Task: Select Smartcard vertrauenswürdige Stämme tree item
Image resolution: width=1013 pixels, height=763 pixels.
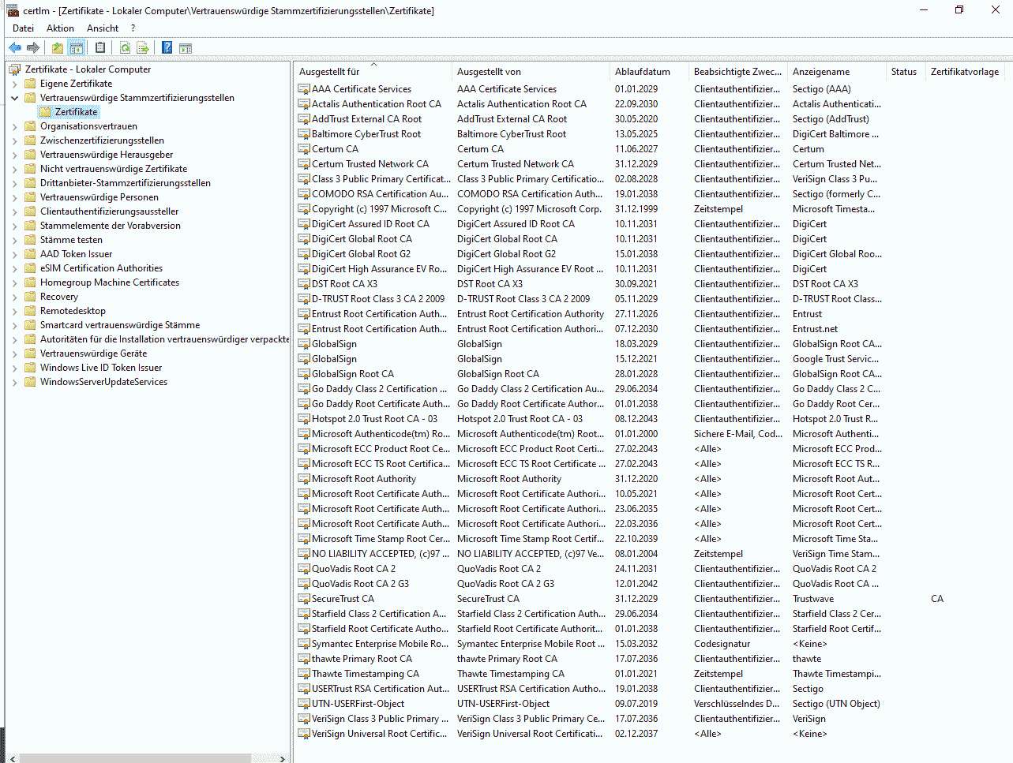Action: tap(120, 325)
